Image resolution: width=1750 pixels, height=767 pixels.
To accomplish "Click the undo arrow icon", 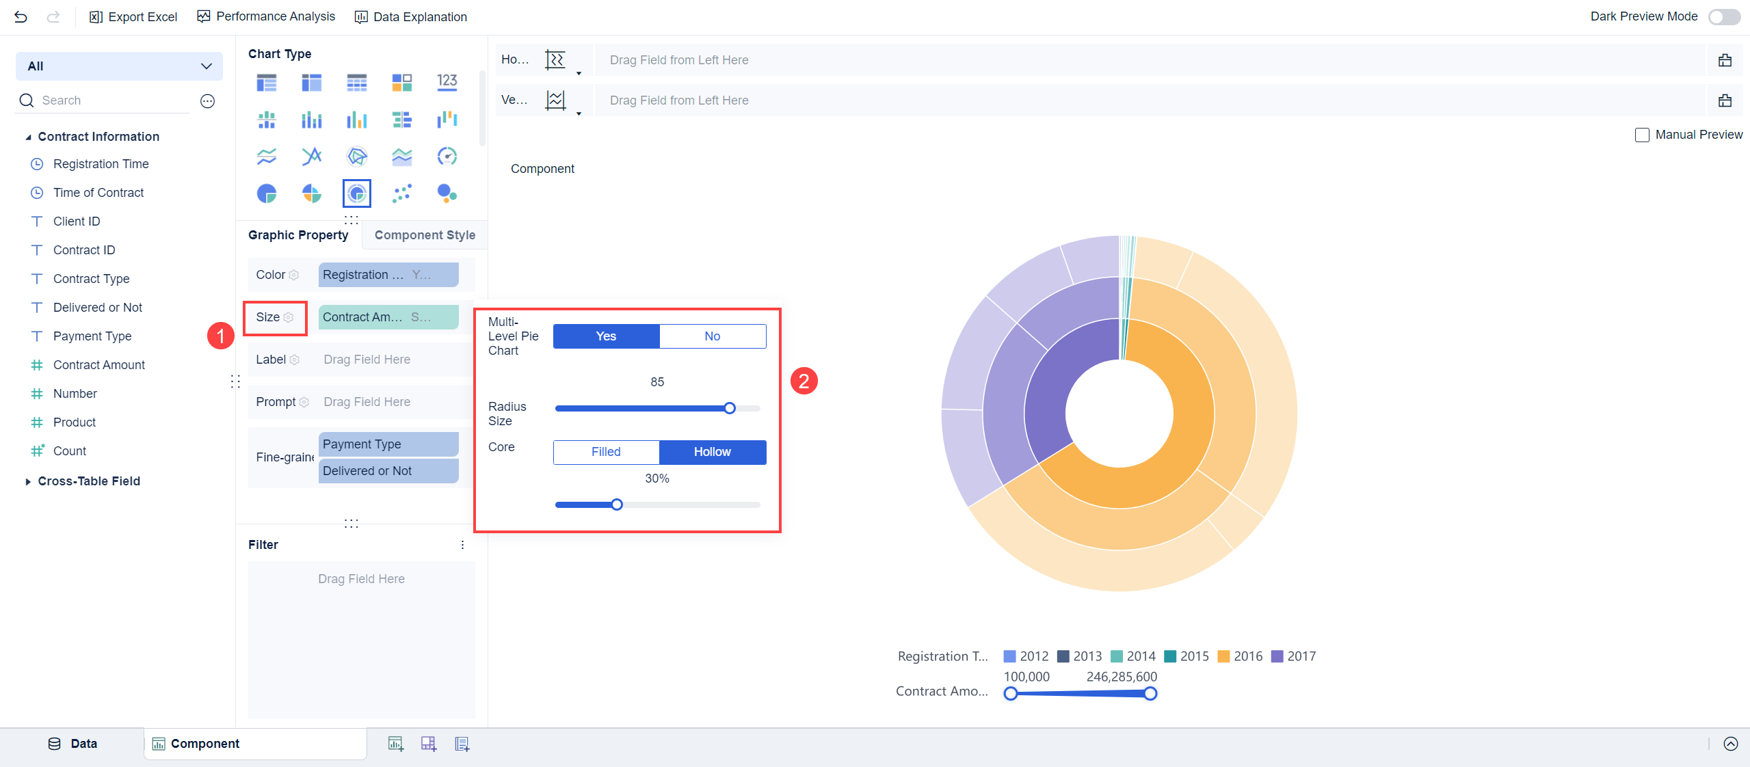I will coord(21,17).
